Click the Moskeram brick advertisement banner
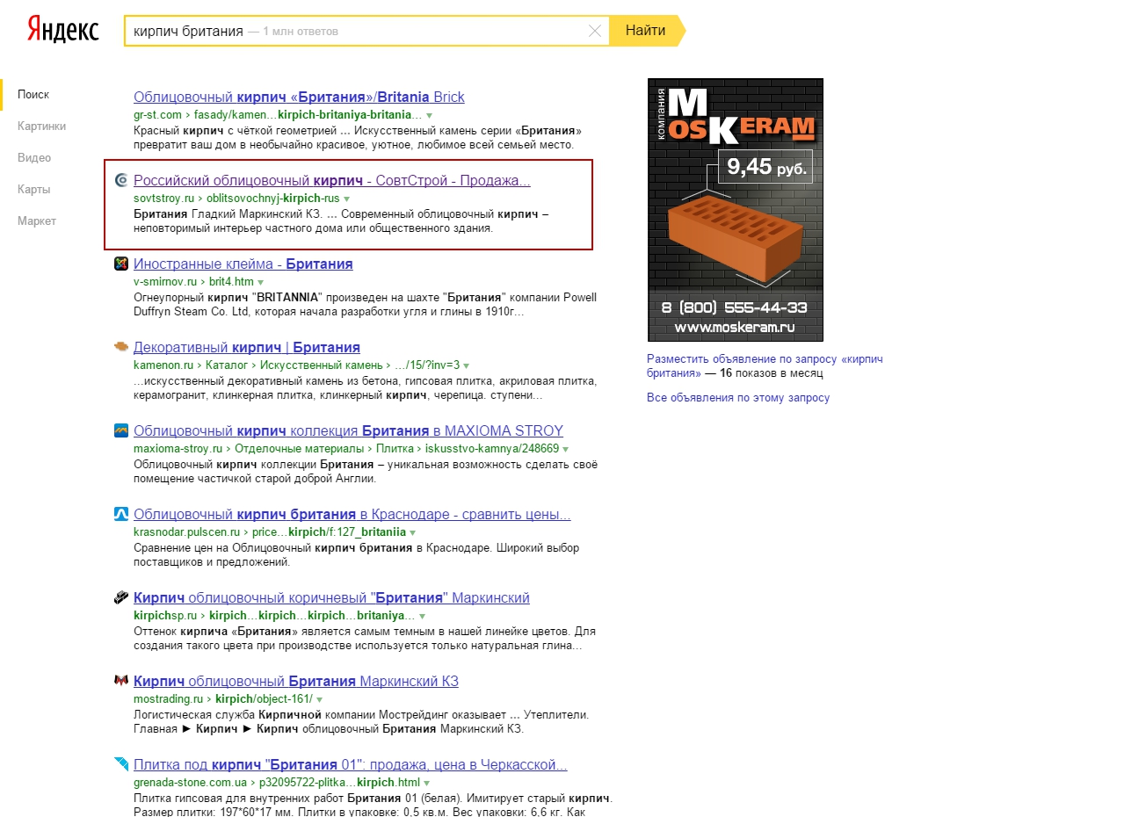Viewport: 1146px width, 817px height. [736, 210]
